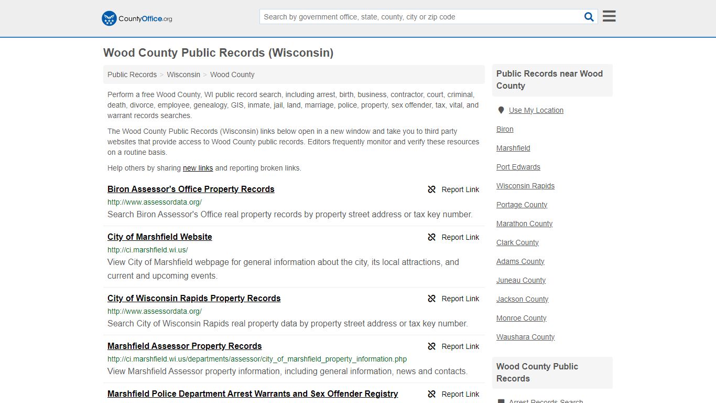Screen dimensions: 716x403
Task: Open Monroe County link
Action: [x=521, y=318]
